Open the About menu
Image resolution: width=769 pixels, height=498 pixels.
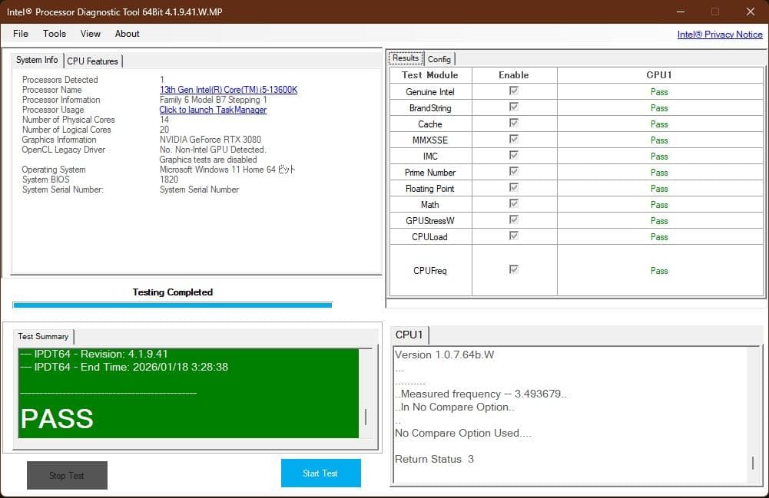tap(127, 33)
